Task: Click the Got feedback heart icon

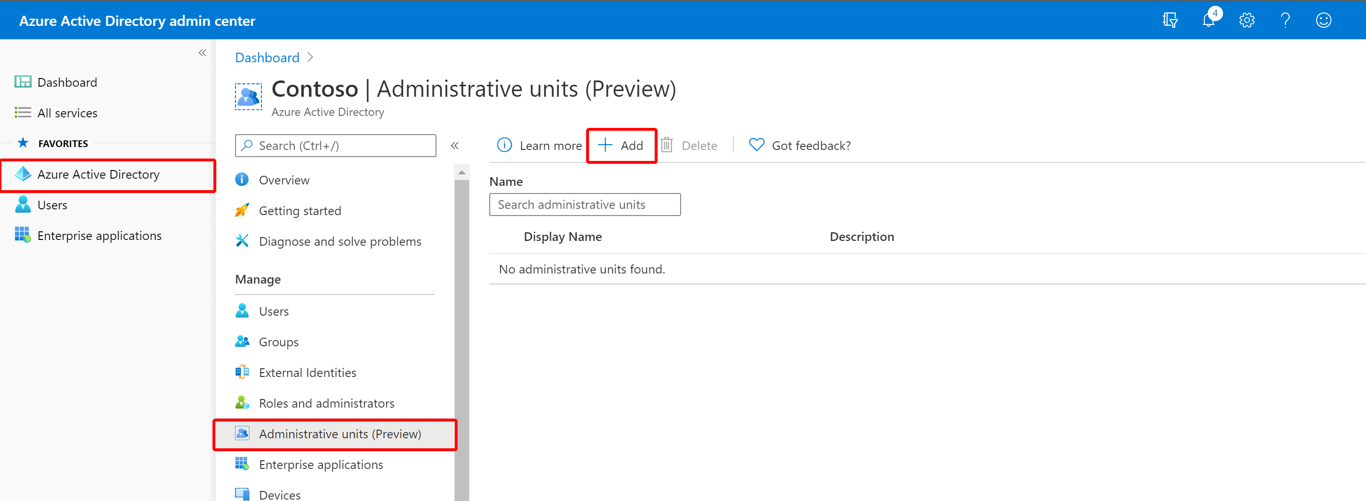Action: tap(756, 145)
